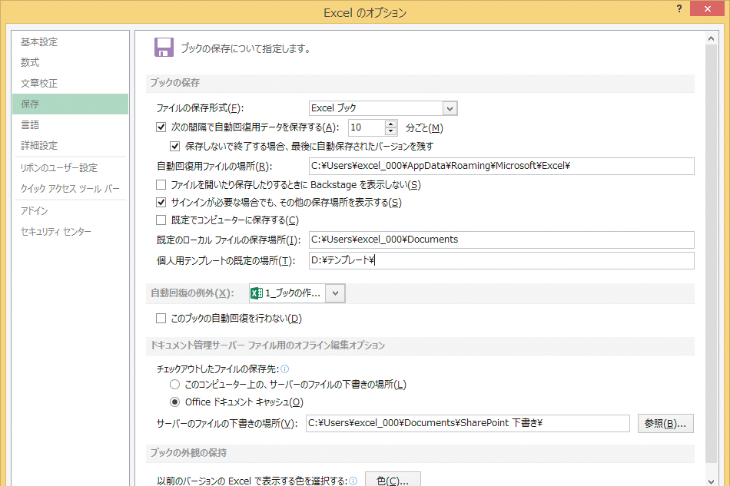730x486 pixels.
Task: Toggle 次の間隔で自動回復用データを保存する checkbox
Action: tap(161, 127)
